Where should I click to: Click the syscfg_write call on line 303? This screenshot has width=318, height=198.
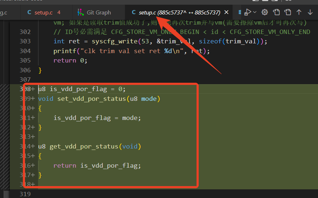point(115,42)
